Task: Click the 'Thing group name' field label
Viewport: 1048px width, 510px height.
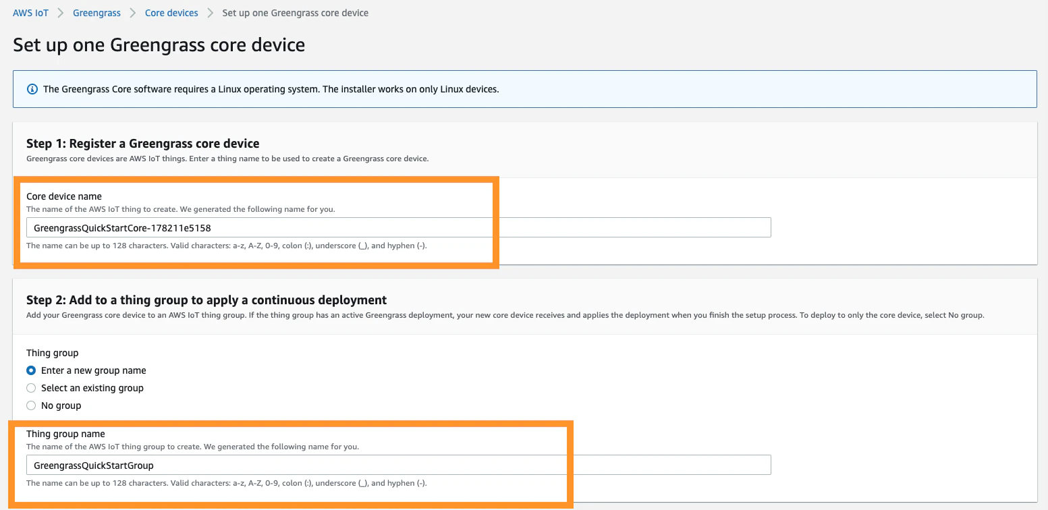Action: [x=65, y=434]
